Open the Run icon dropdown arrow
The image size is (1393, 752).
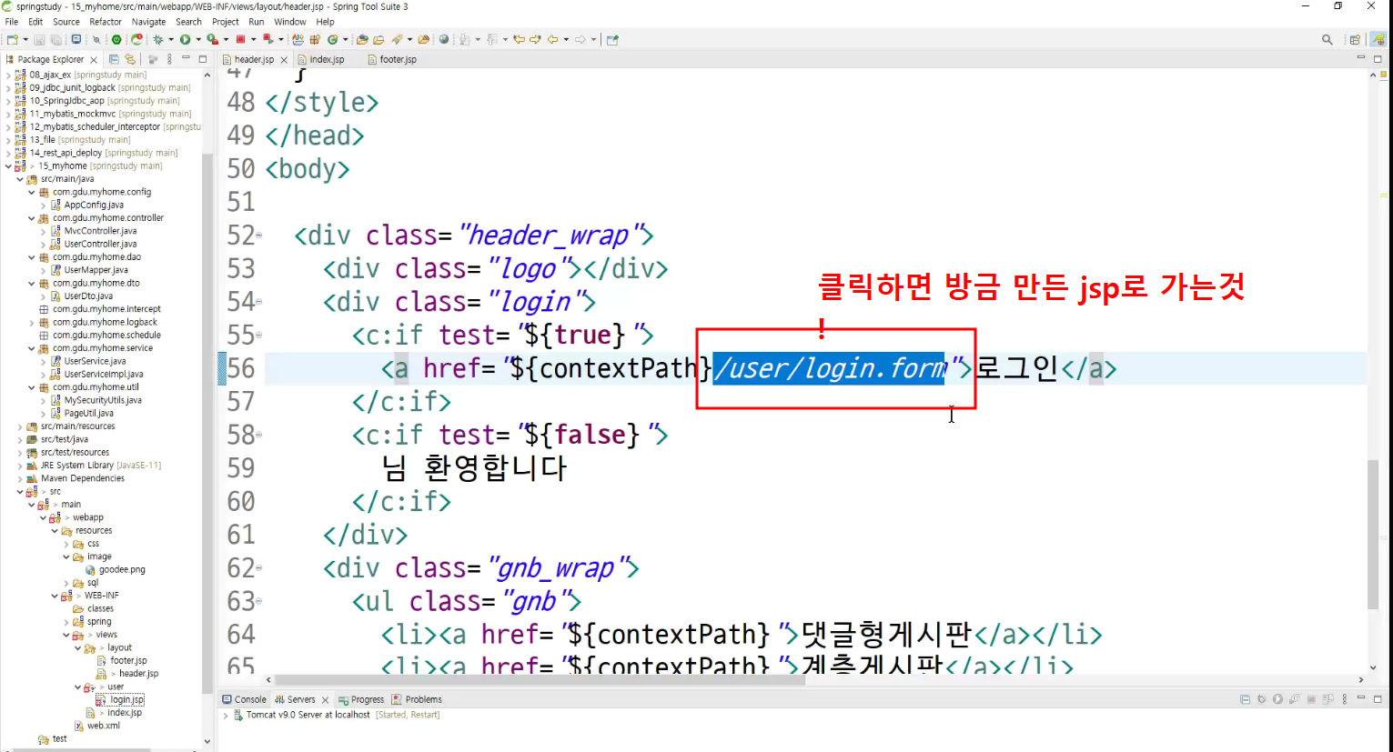[198, 39]
